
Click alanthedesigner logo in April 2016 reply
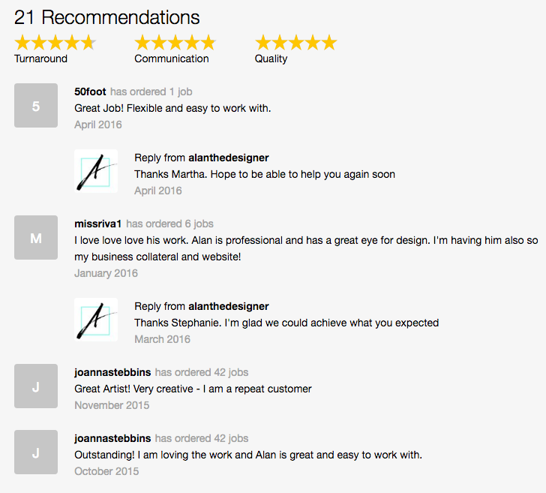coord(96,171)
